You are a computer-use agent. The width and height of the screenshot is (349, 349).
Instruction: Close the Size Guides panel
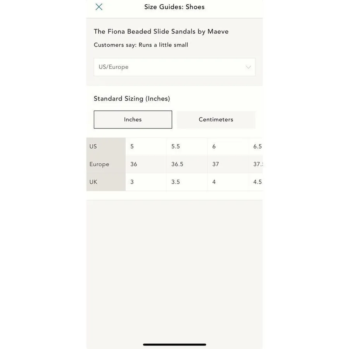click(x=99, y=7)
